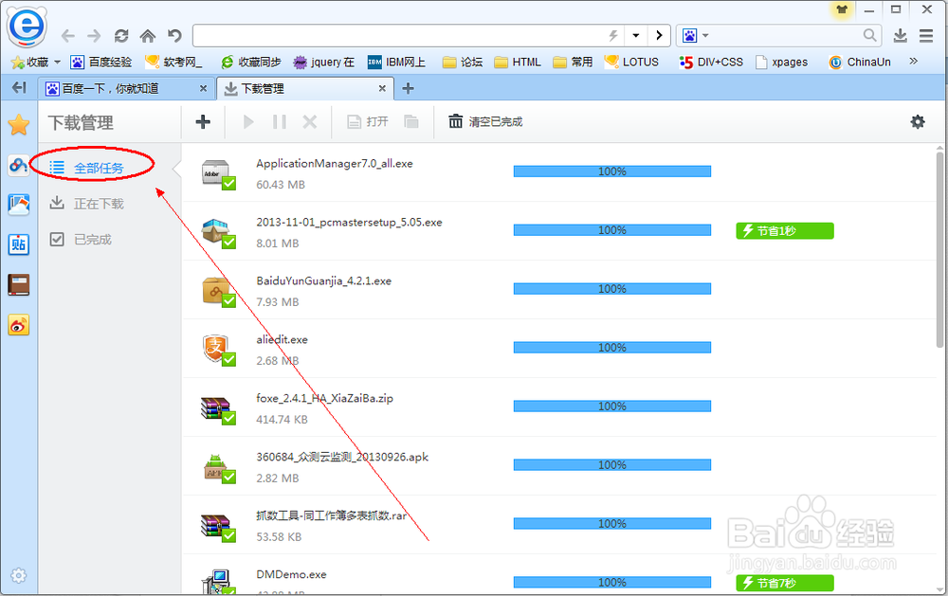The image size is (948, 596).
Task: Open the search engine selector dropdown
Action: coord(696,36)
